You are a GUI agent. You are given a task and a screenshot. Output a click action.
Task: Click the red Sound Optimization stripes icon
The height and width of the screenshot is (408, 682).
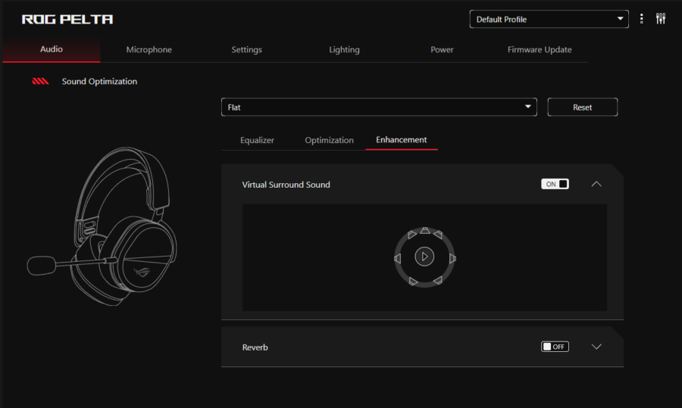point(40,81)
